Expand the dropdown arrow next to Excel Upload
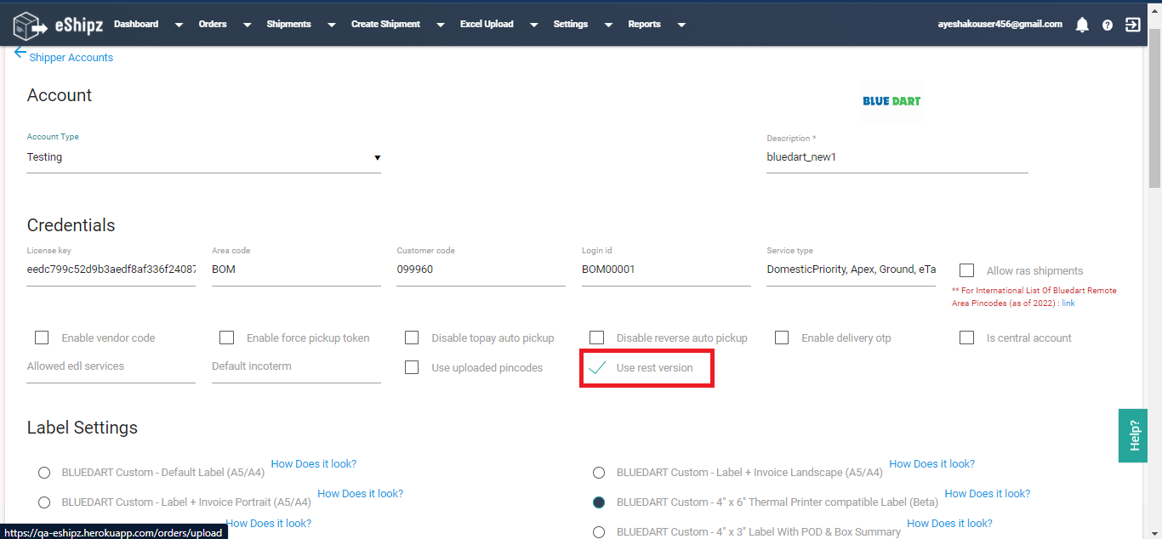The image size is (1162, 539). tap(533, 26)
